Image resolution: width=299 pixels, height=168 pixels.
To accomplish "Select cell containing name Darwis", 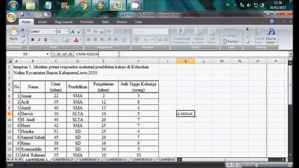I will point(33,114).
